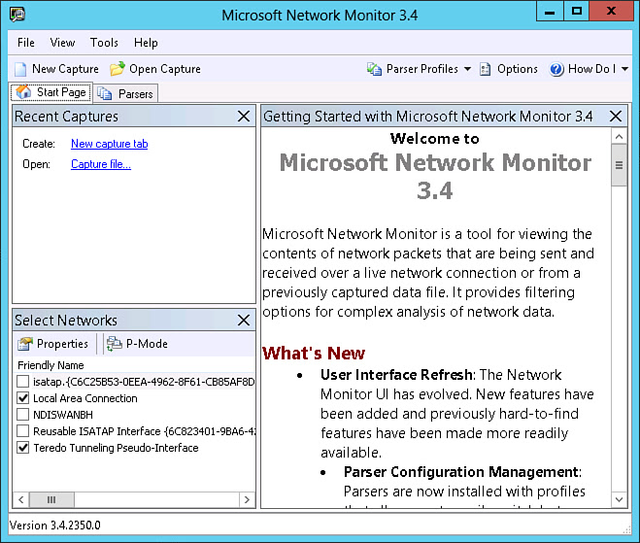Select Teredo Tunneling Pseudo-Interface row text
This screenshot has height=543, width=640.
(116, 448)
